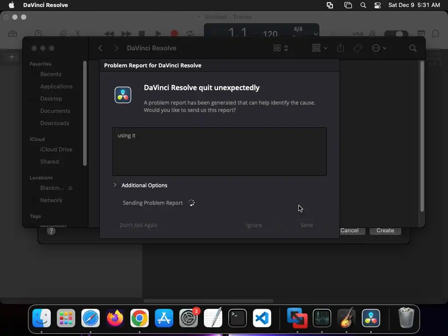This screenshot has width=448, height=336.
Task: Select Documents in the Finder sidebar
Action: click(x=55, y=111)
